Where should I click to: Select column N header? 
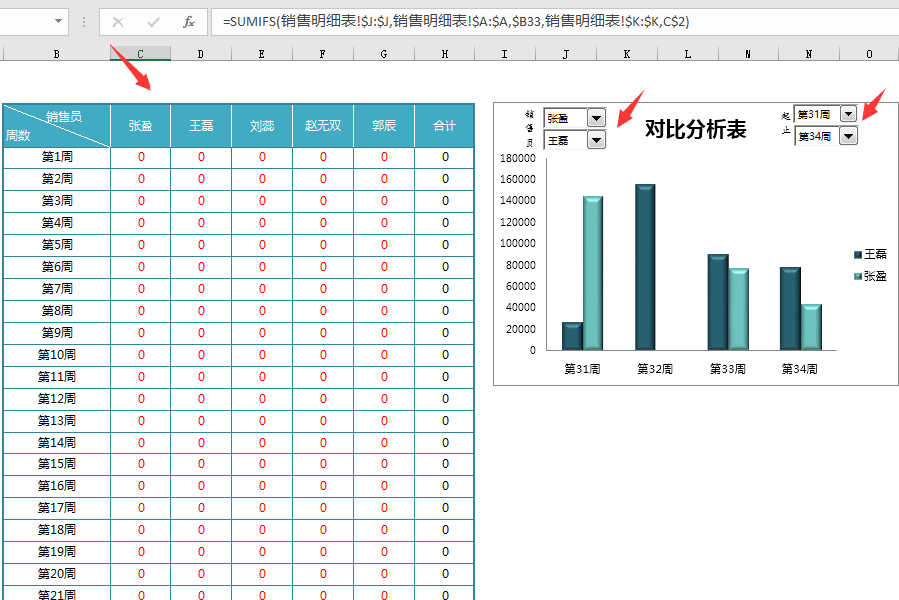tap(809, 54)
